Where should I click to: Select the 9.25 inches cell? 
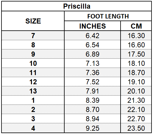pos(93,128)
